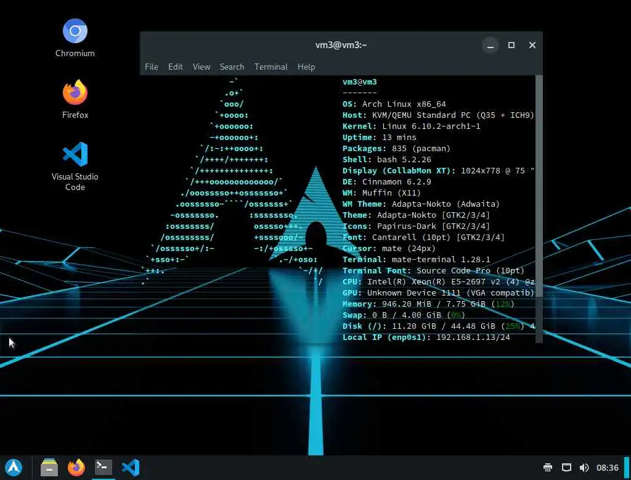
Task: Minimize the terminal window
Action: pos(490,45)
